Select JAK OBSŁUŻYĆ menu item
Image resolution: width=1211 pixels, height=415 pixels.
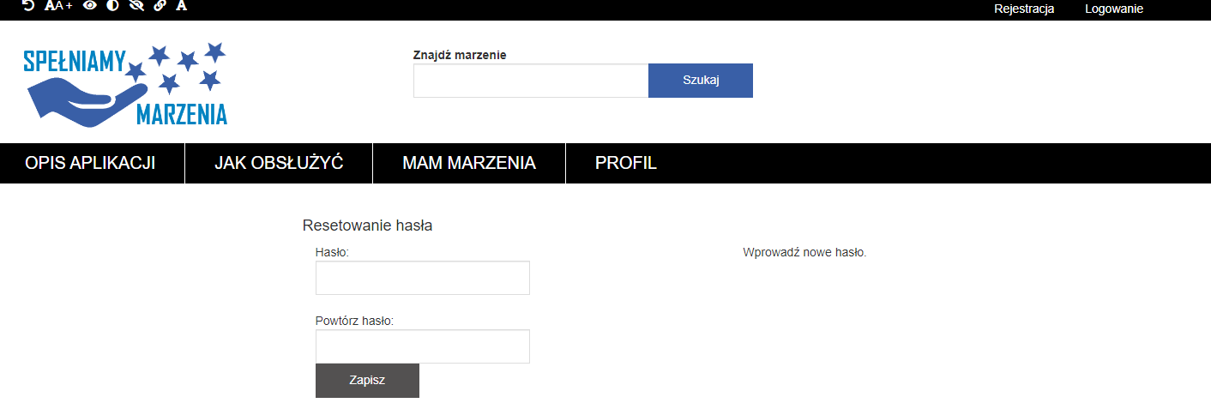[279, 163]
